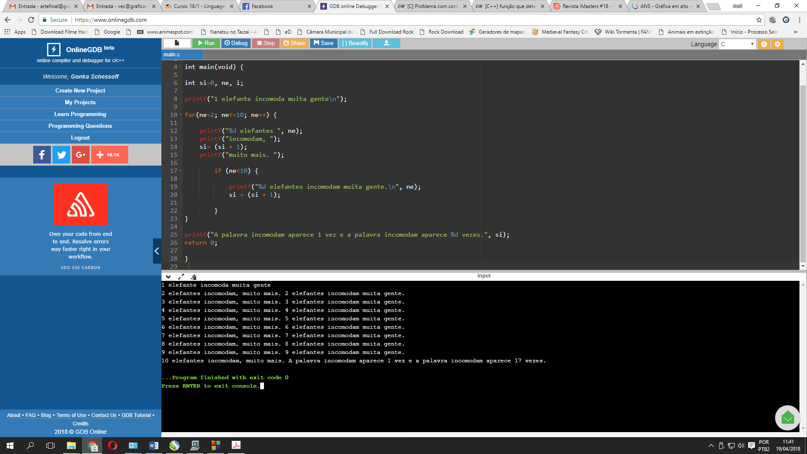This screenshot has height=454, width=807.
Task: Bookmark the page with the star icon
Action: coord(759,20)
